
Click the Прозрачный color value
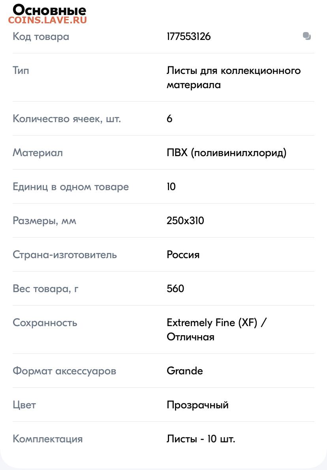point(197,405)
